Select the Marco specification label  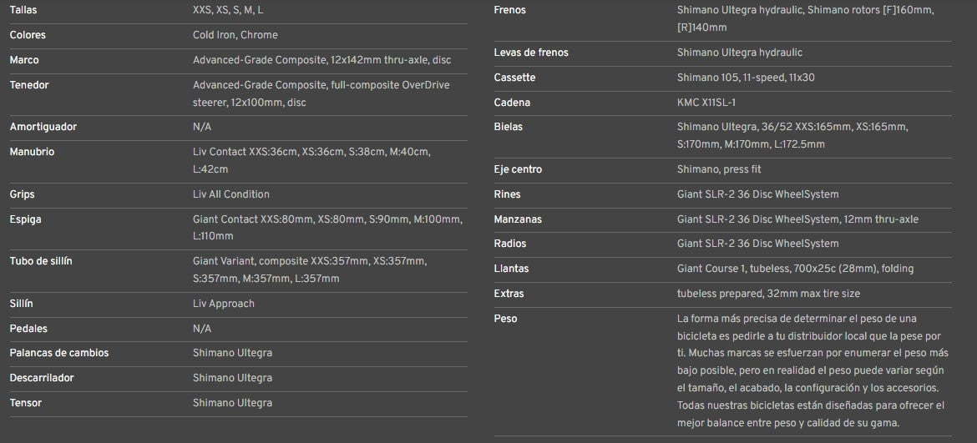tap(24, 60)
